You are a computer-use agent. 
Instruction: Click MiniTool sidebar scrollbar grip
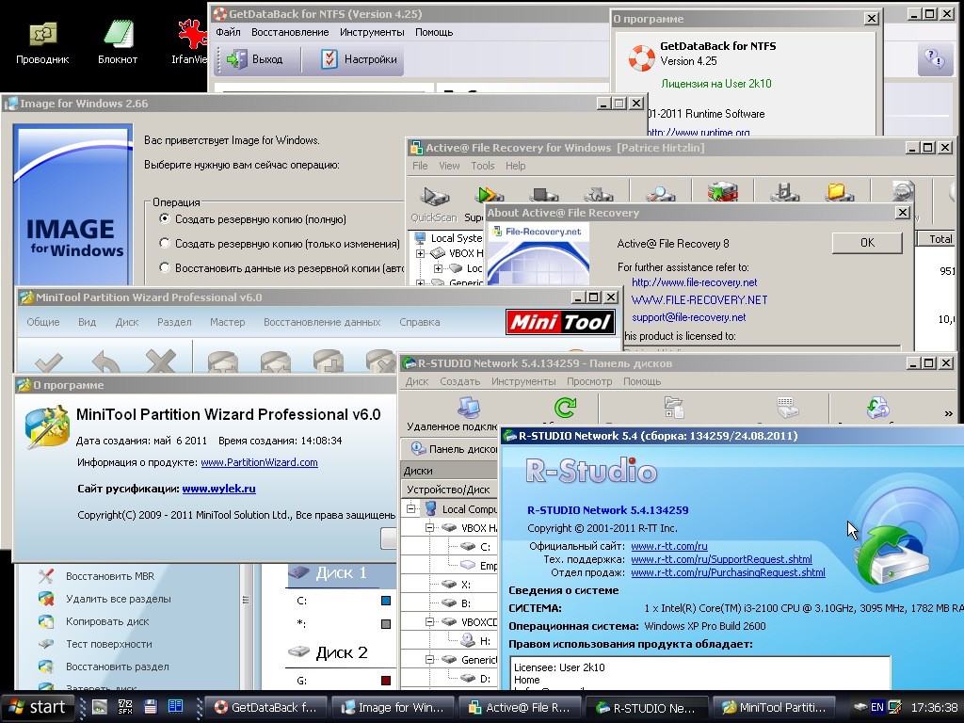246,600
